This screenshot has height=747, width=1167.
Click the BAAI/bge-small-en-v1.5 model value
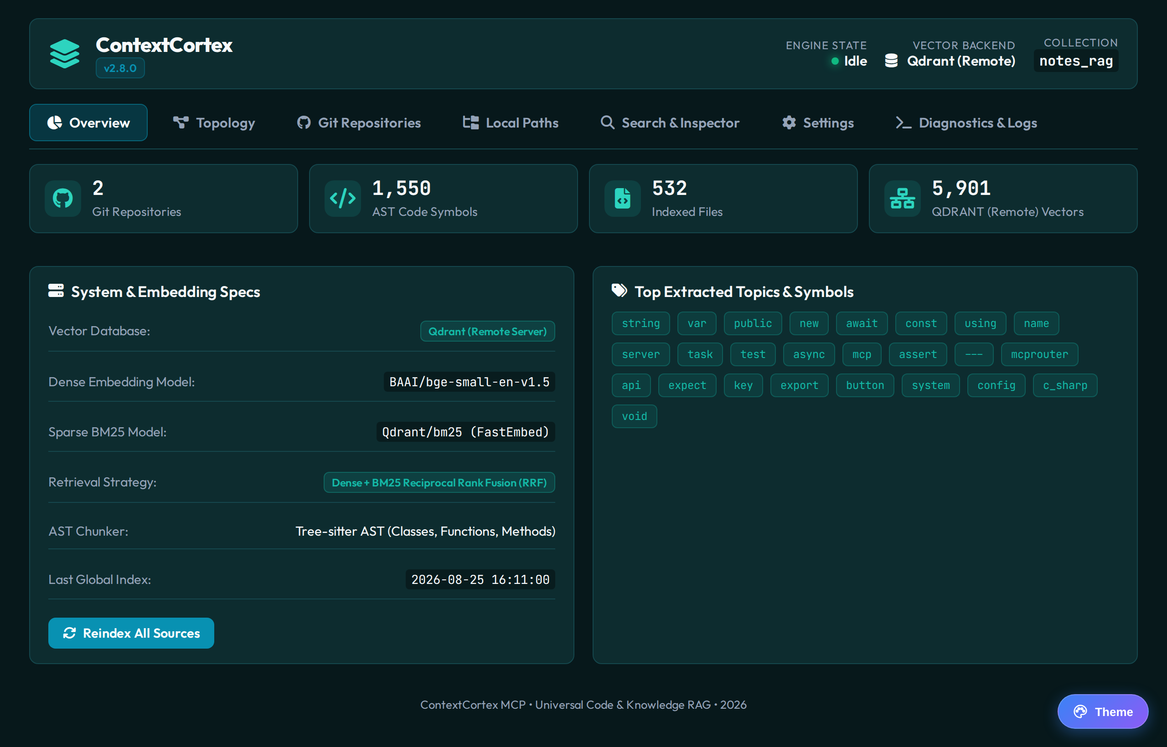470,382
